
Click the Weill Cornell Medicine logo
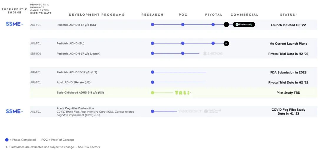click(x=212, y=111)
